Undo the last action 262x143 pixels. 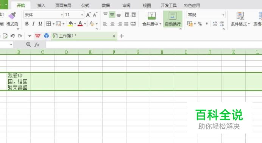[x=12, y=36]
